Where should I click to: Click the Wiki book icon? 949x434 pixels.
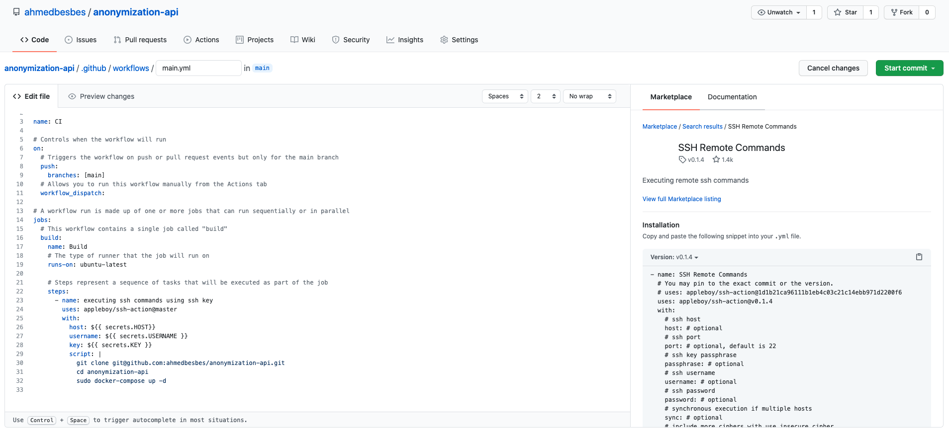pos(294,40)
